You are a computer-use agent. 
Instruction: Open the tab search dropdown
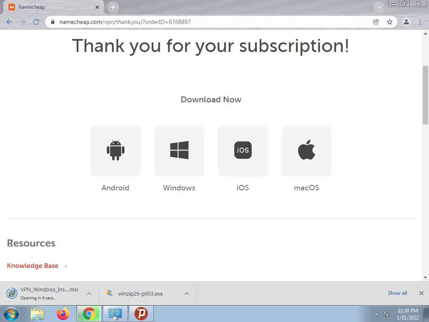pos(379,7)
